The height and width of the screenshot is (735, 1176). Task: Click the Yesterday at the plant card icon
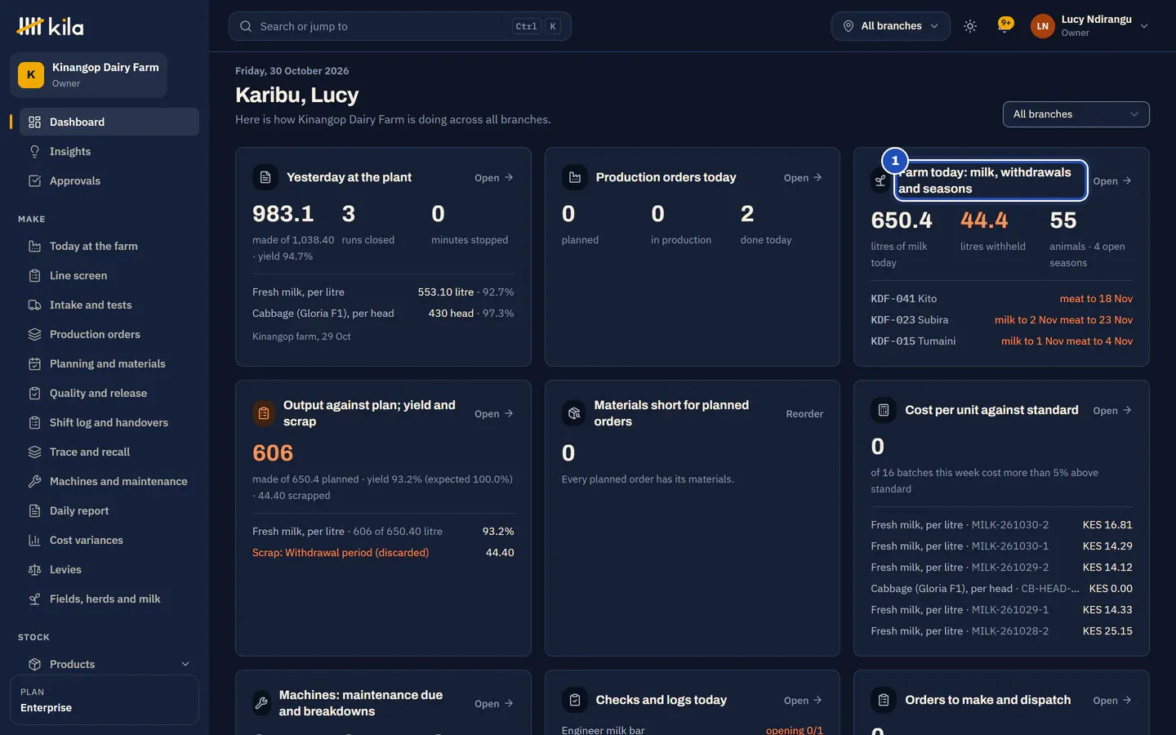pos(265,177)
